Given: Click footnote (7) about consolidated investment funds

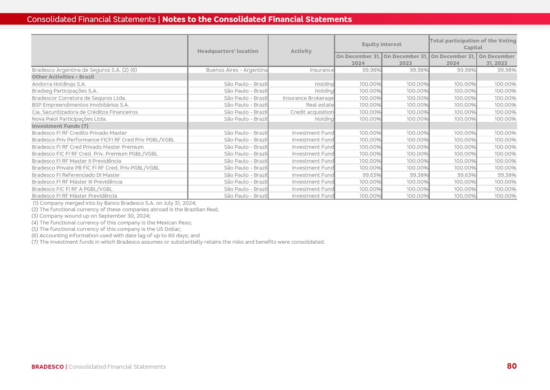Looking at the screenshot, I should point(178,242).
